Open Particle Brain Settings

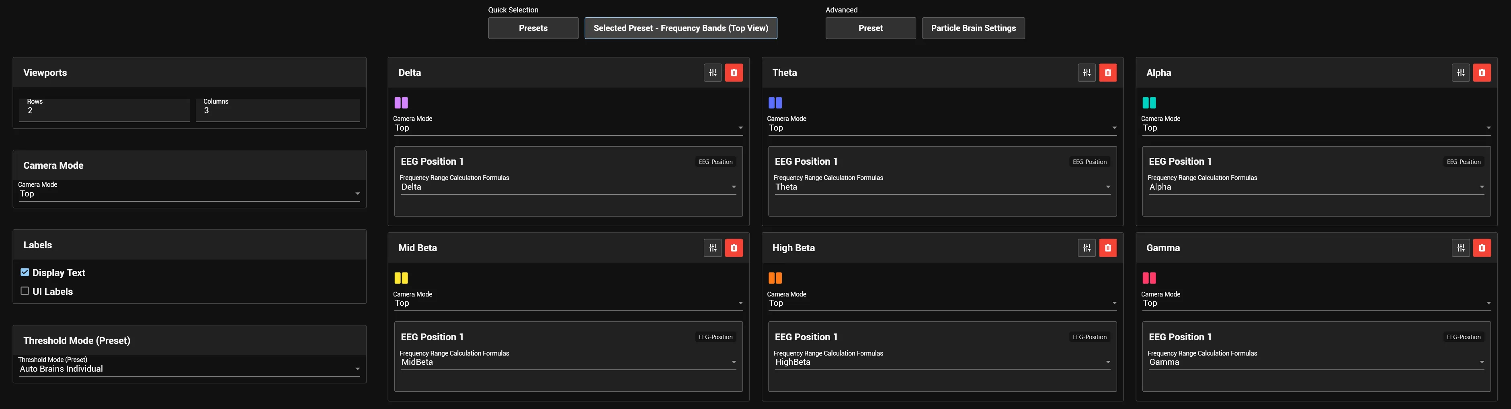point(973,28)
